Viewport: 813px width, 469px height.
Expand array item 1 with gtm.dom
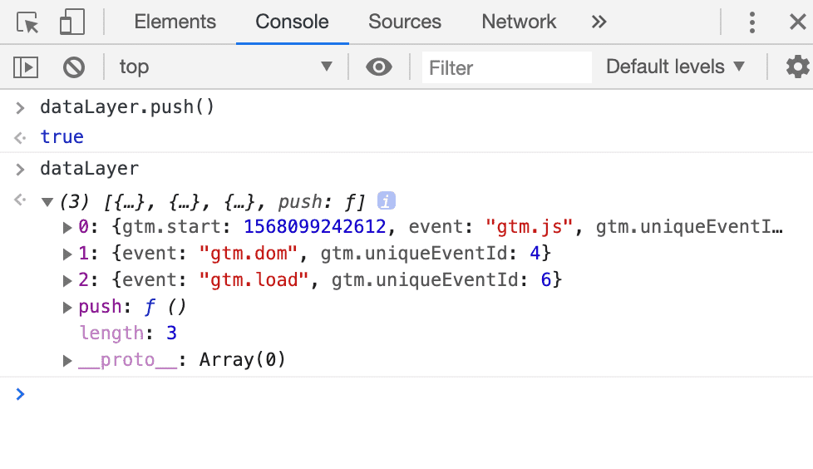67,253
